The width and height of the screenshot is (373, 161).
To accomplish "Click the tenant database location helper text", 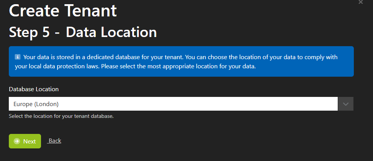I will 61,116.
